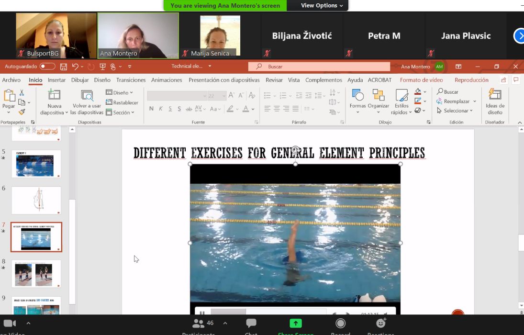The height and width of the screenshot is (335, 524).
Task: Click the Buscar search box in the title bar
Action: [x=319, y=67]
